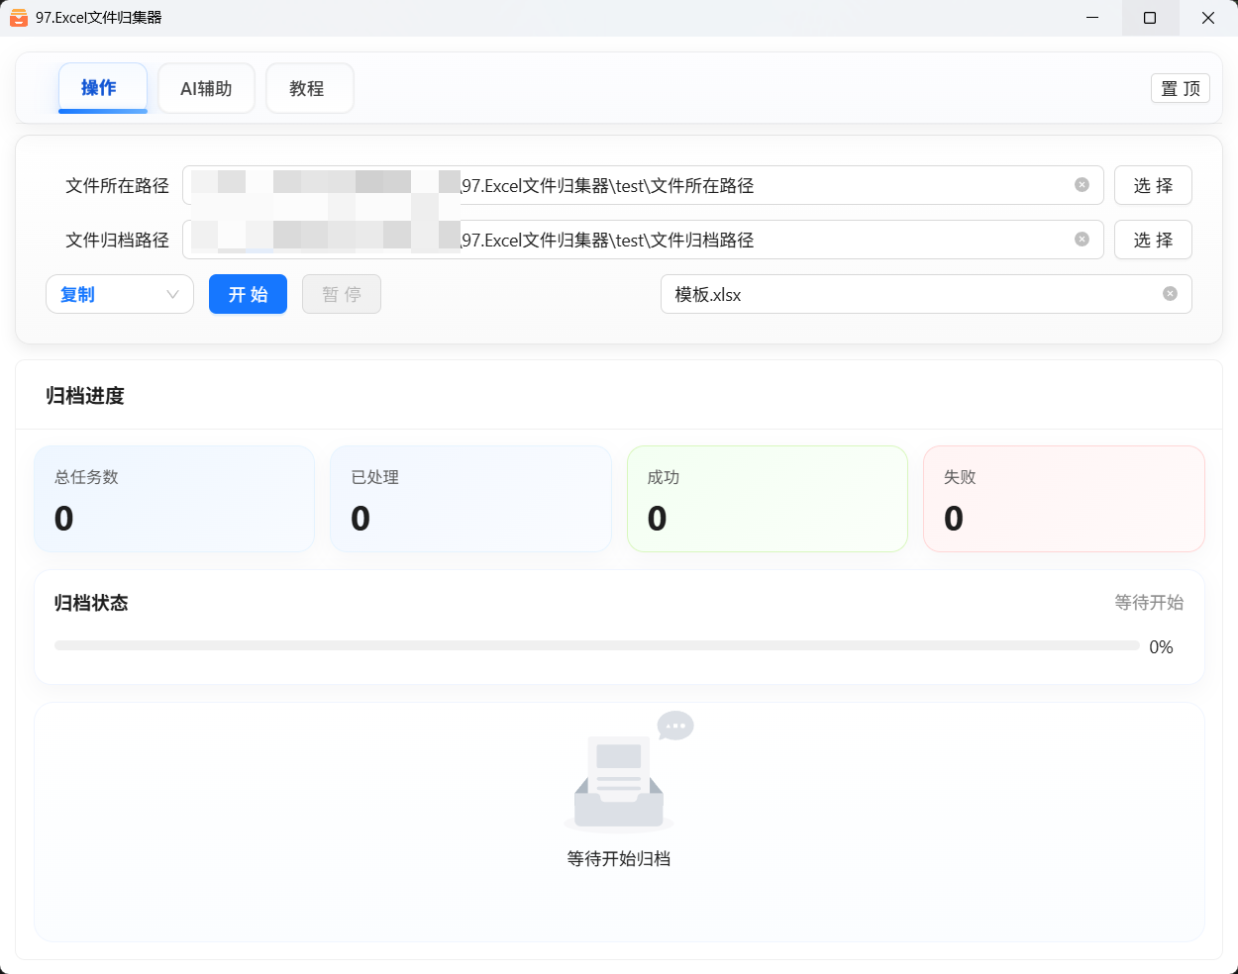Click the orange app icon in the title bar

(18, 18)
